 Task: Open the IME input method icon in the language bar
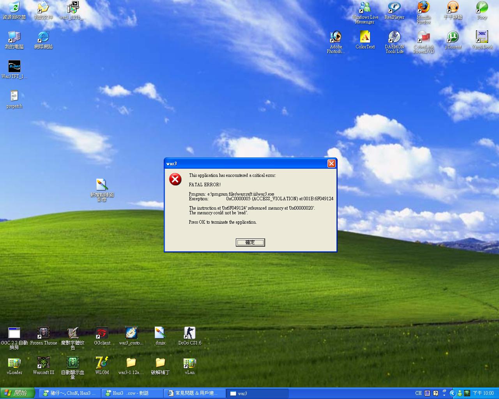tap(427, 393)
